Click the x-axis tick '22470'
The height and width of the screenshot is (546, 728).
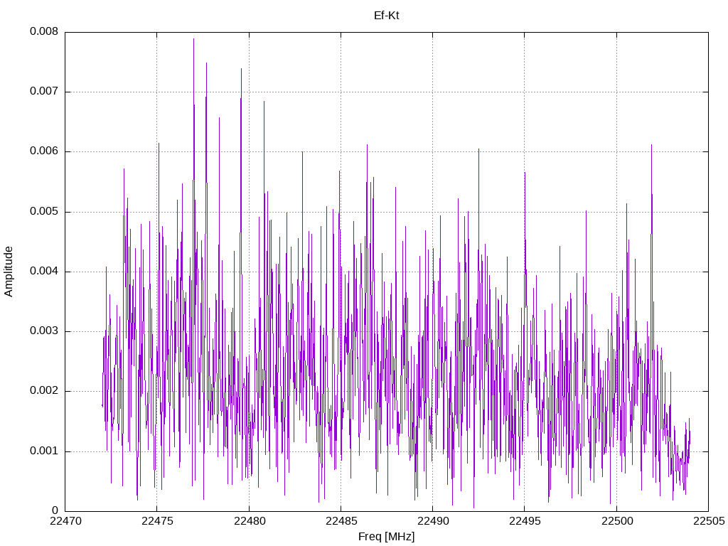click(x=65, y=521)
